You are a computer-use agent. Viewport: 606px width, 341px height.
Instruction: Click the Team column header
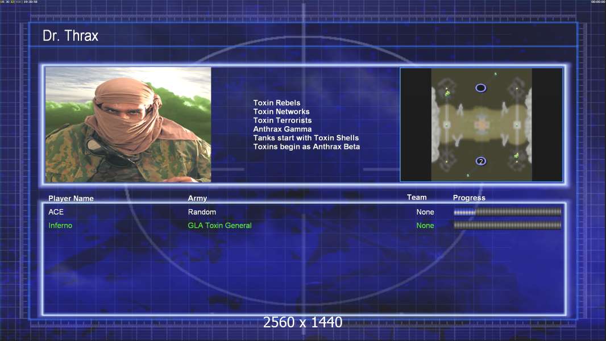417,197
